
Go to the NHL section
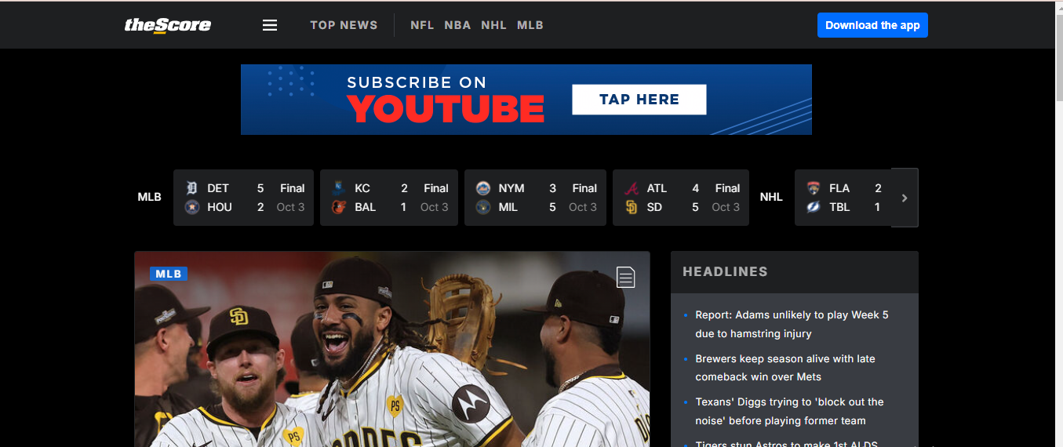click(493, 25)
